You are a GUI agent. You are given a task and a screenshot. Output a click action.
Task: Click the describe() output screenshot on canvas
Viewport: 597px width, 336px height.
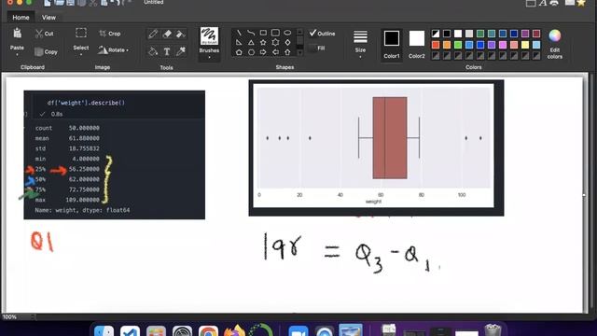point(114,155)
